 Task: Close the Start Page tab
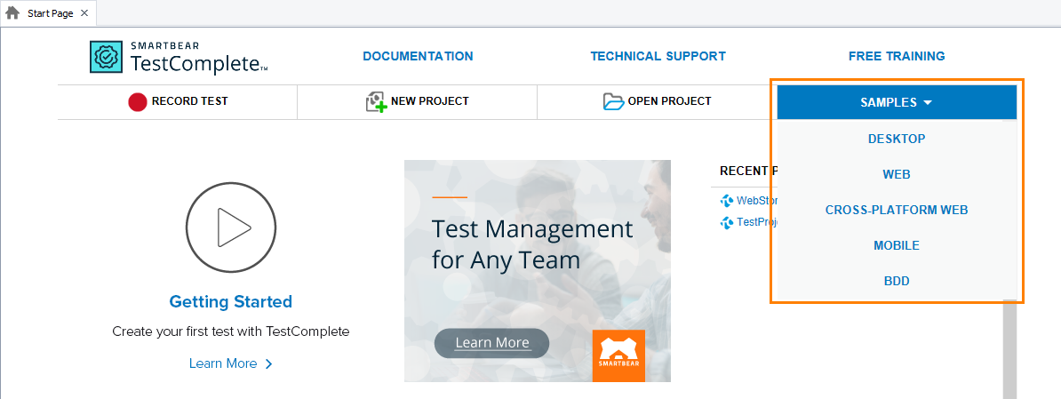[x=84, y=12]
